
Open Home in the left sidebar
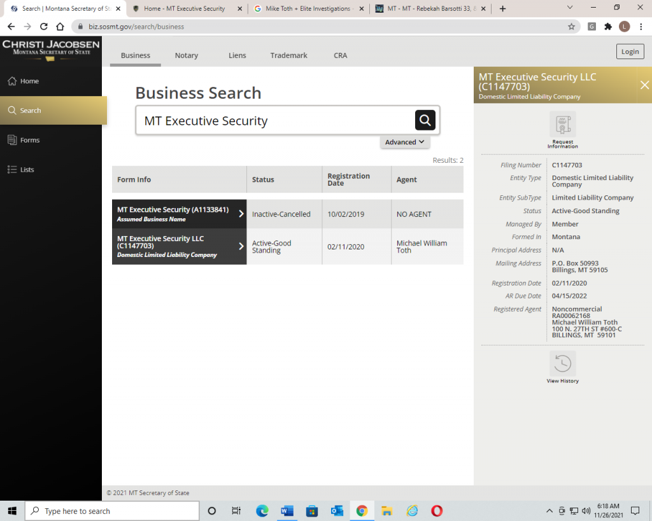pyautogui.click(x=29, y=81)
